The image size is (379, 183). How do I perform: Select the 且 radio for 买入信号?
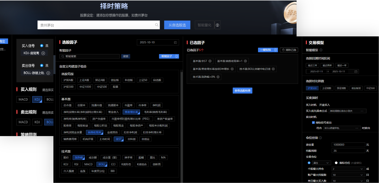pyautogui.click(x=42, y=46)
